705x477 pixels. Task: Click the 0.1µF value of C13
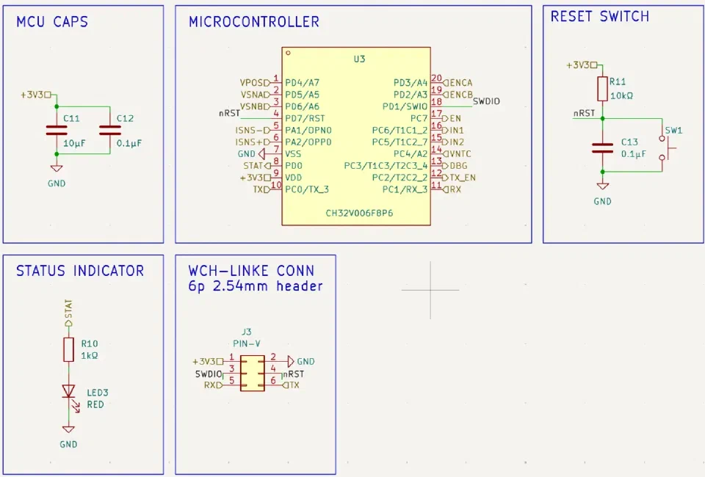pyautogui.click(x=634, y=154)
